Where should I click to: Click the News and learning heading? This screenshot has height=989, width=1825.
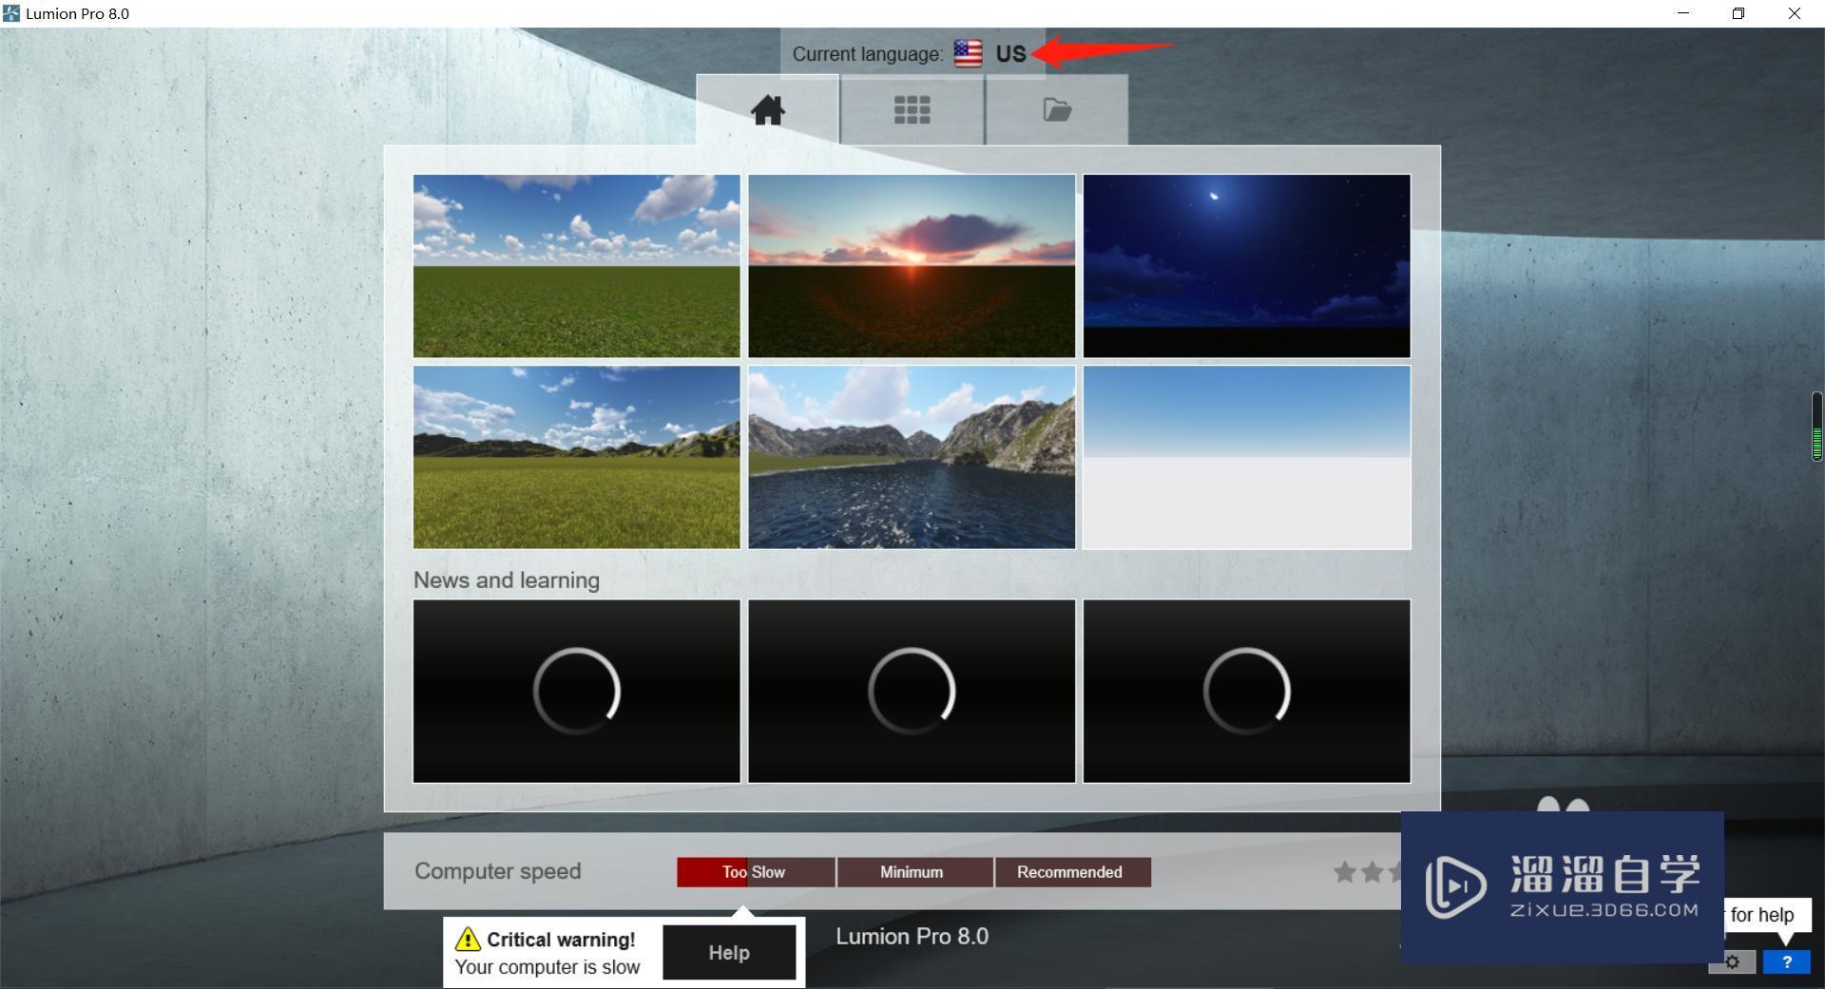click(x=507, y=580)
